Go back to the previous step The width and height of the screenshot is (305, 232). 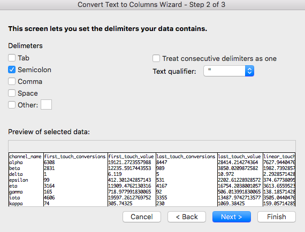(x=187, y=216)
